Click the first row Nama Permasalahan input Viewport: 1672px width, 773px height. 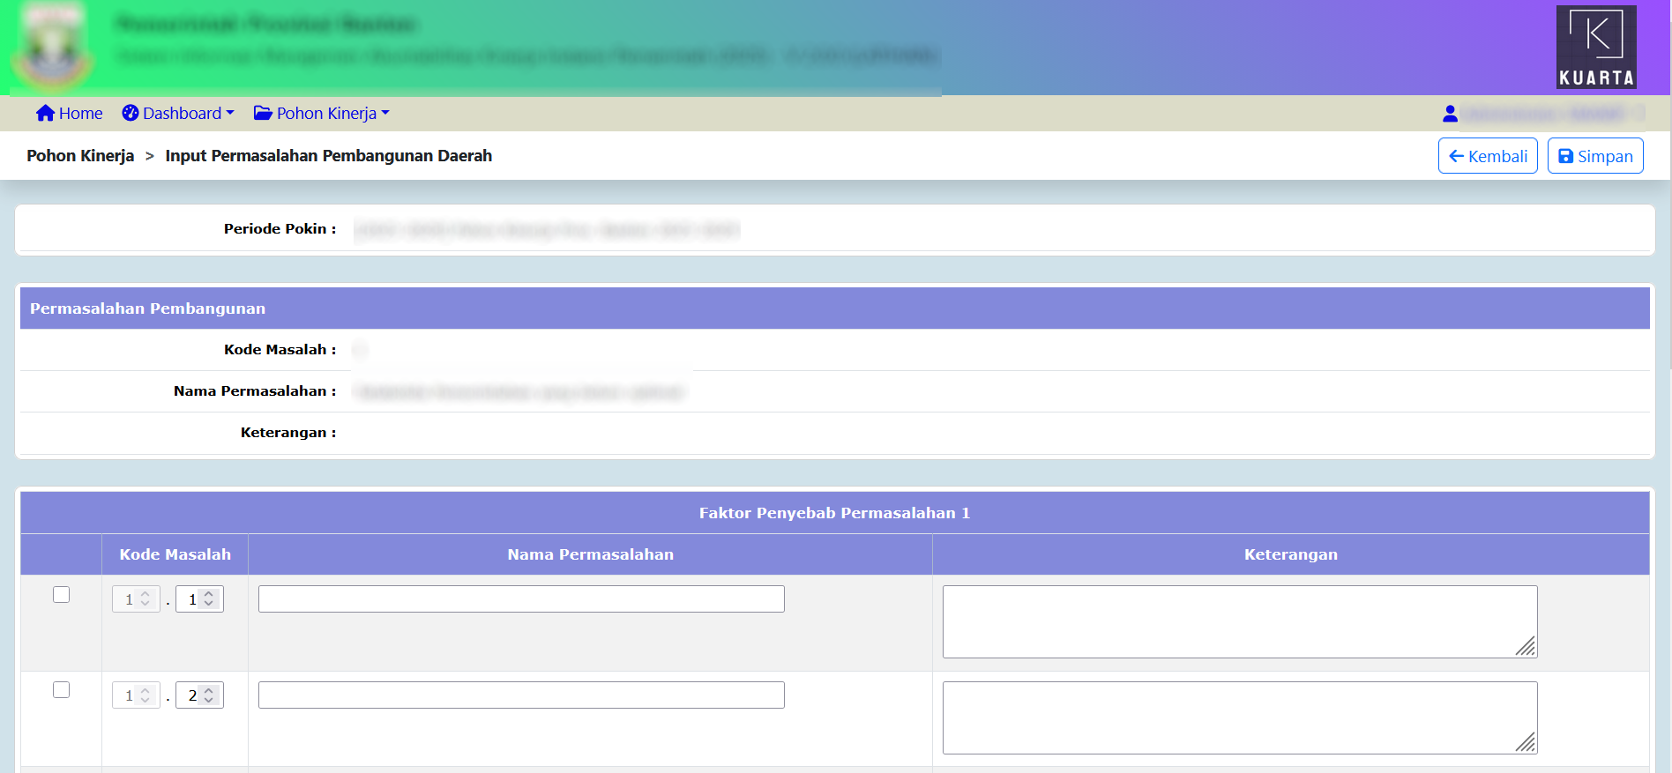click(x=520, y=599)
